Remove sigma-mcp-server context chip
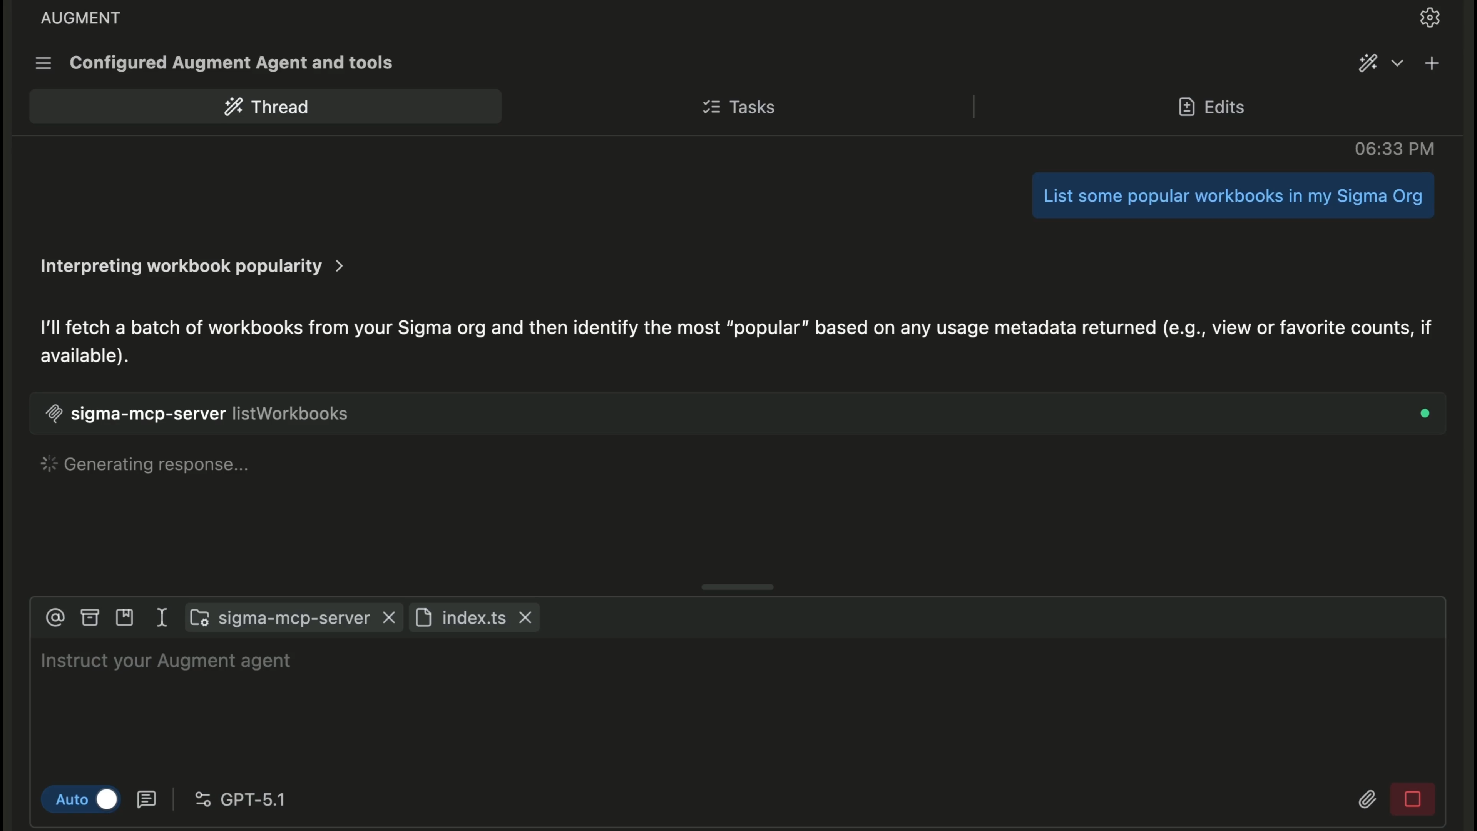This screenshot has height=831, width=1477. 389,617
